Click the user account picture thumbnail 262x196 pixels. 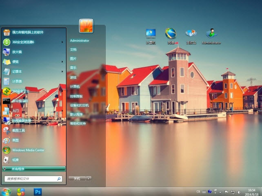point(86,26)
